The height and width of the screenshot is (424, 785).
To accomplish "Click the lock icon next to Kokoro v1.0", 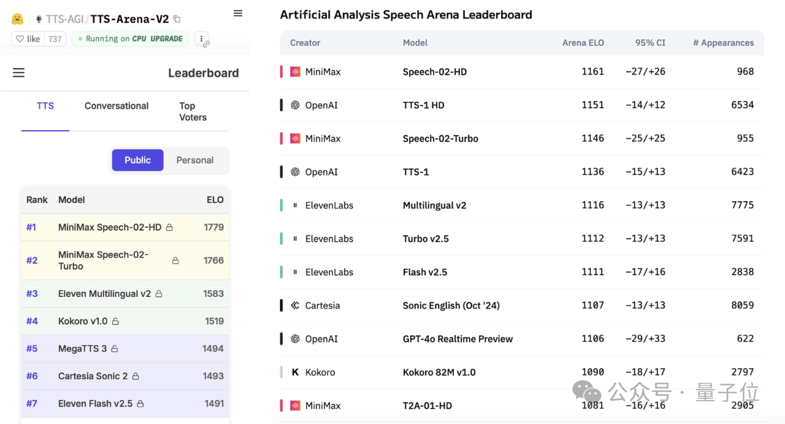I will (115, 322).
